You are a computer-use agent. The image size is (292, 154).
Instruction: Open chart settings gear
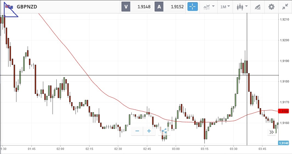(271, 7)
